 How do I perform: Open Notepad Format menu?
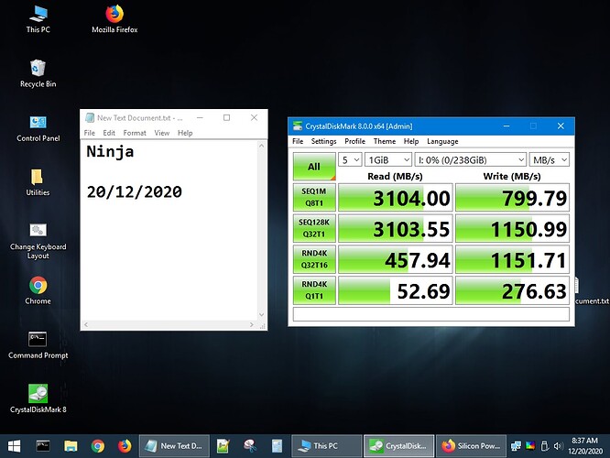pyautogui.click(x=135, y=133)
